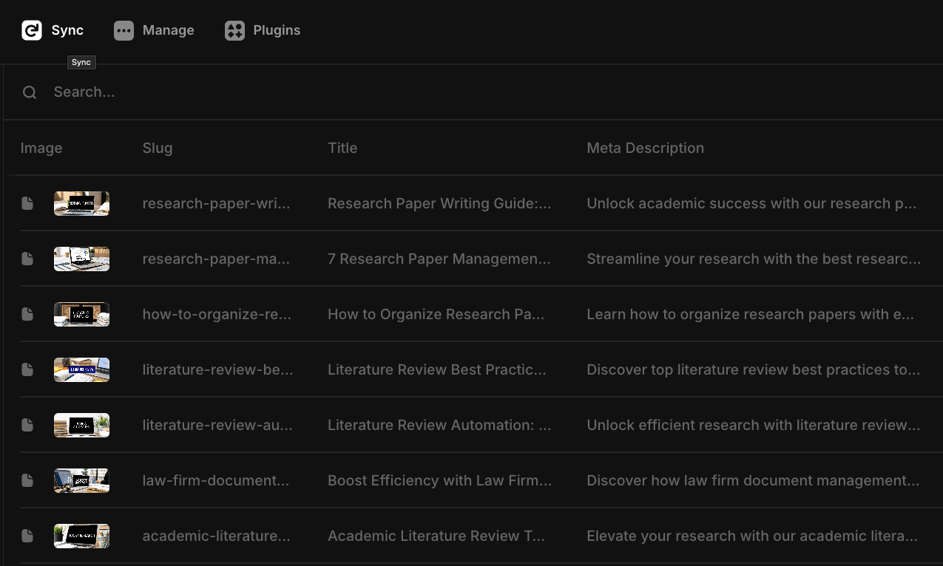This screenshot has width=943, height=566.
Task: Sort by the Title column header
Action: [342, 148]
